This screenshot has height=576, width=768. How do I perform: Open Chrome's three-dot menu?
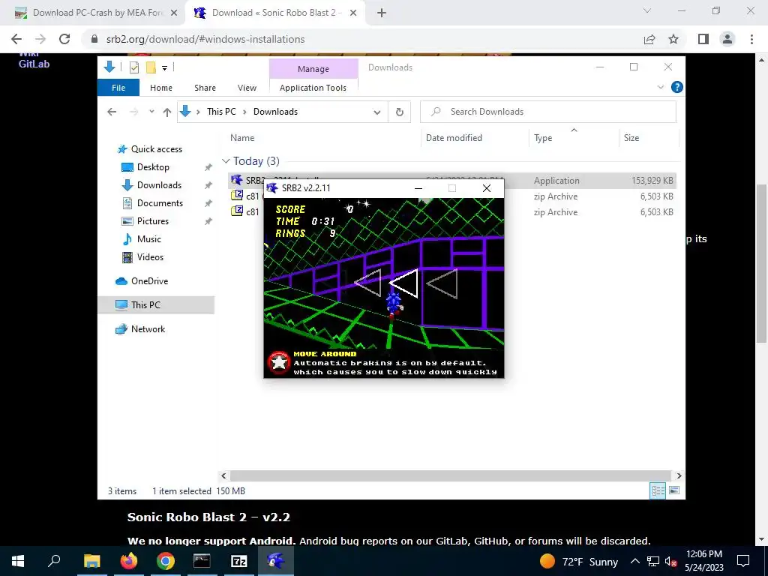point(751,39)
